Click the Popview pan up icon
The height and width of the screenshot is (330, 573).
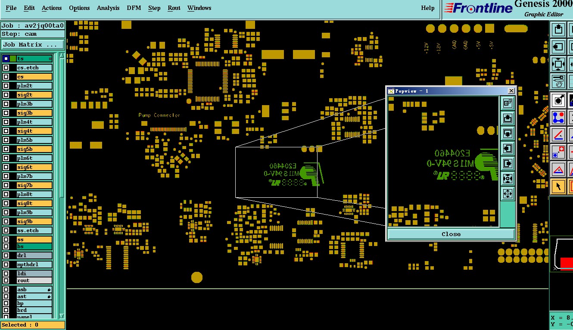point(508,118)
